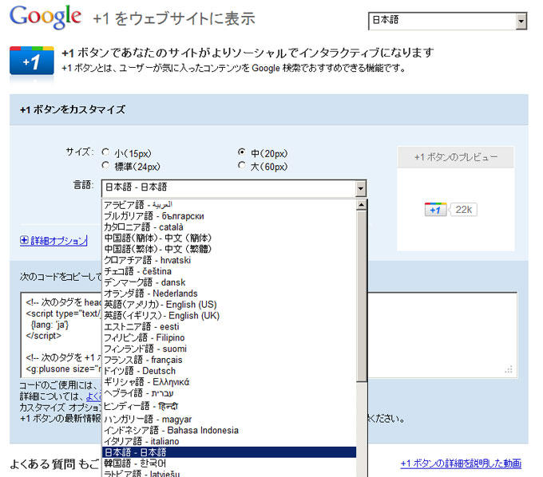Choose フィンランド語 - suomi option
Image resolution: width=543 pixels, height=477 pixels.
point(229,349)
